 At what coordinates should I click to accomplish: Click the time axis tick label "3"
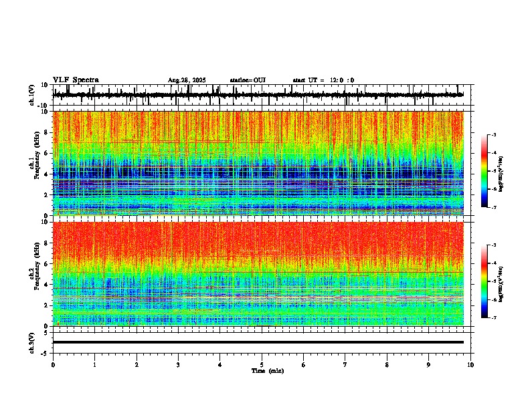[x=178, y=365]
